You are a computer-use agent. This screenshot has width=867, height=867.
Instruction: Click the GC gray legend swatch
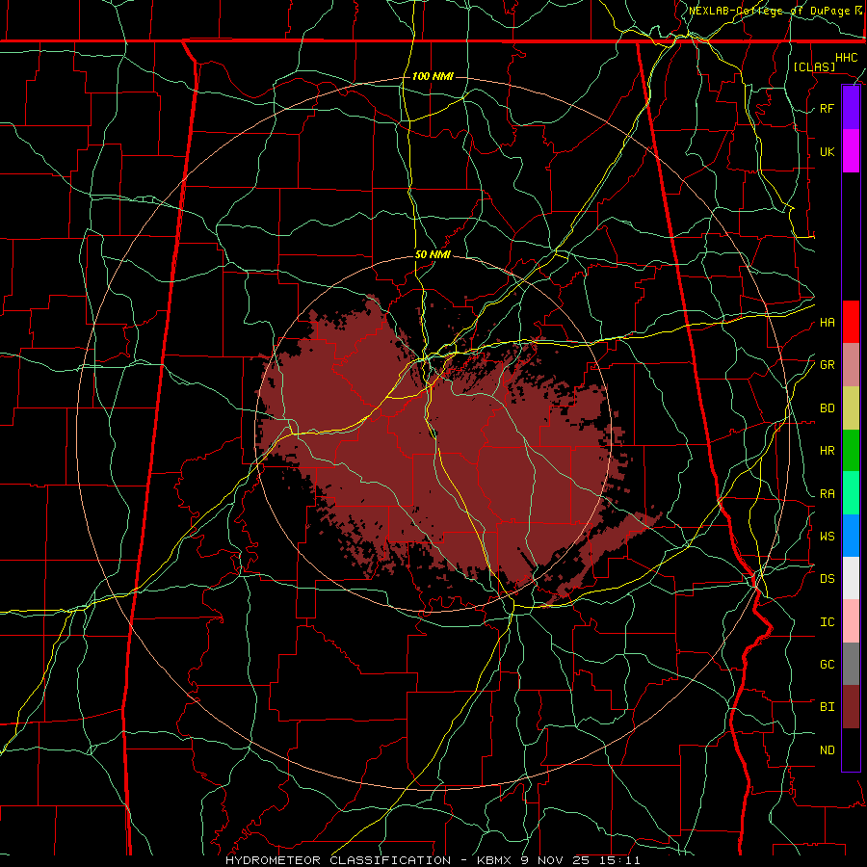(x=851, y=664)
